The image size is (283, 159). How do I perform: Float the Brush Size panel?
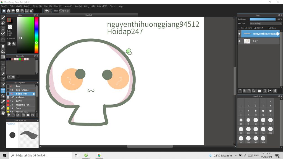click(279, 96)
